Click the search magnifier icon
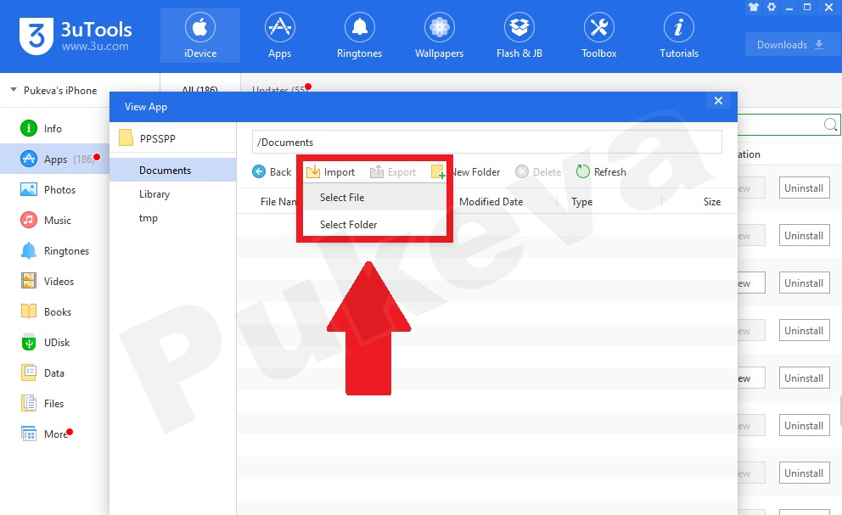The height and width of the screenshot is (515, 842). (x=830, y=125)
